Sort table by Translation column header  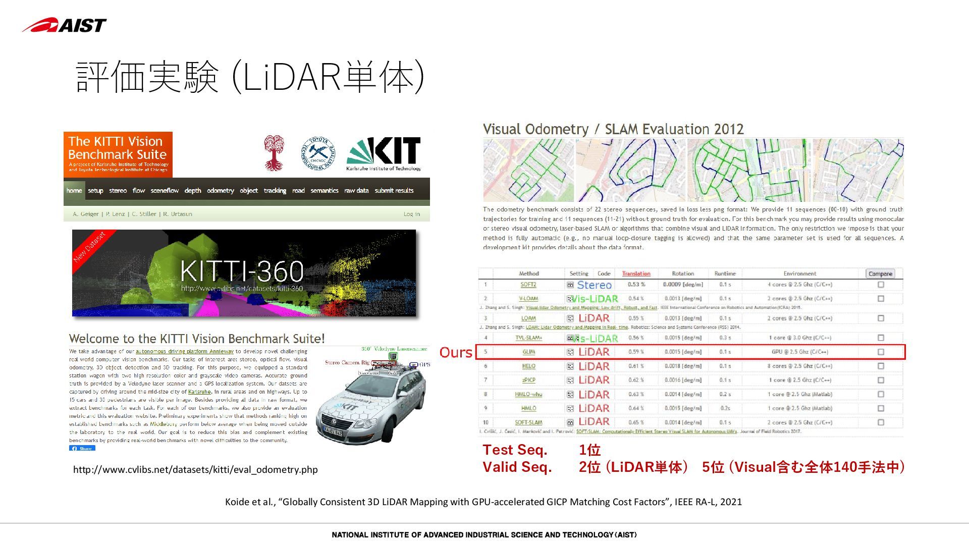[x=636, y=274]
